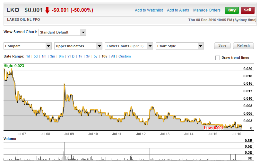260x162 pixels.
Task: Refresh the chart
Action: pyautogui.click(x=243, y=46)
